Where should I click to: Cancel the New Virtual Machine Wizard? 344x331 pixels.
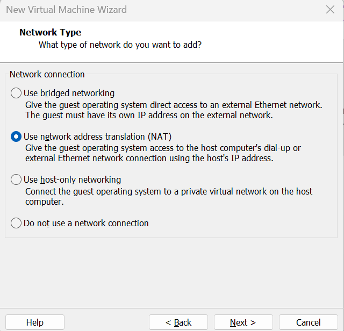point(308,322)
